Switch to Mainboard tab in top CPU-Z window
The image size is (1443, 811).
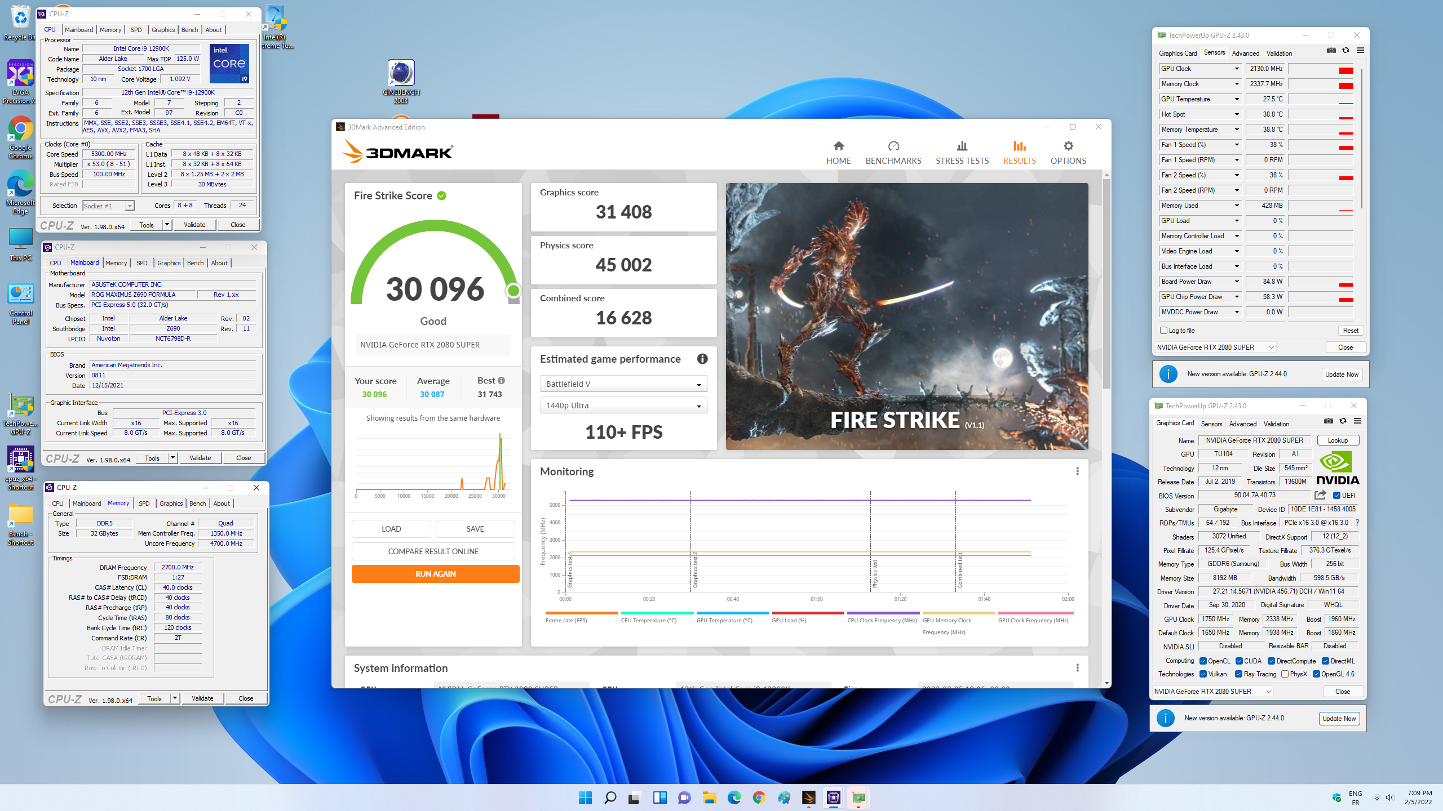click(79, 30)
